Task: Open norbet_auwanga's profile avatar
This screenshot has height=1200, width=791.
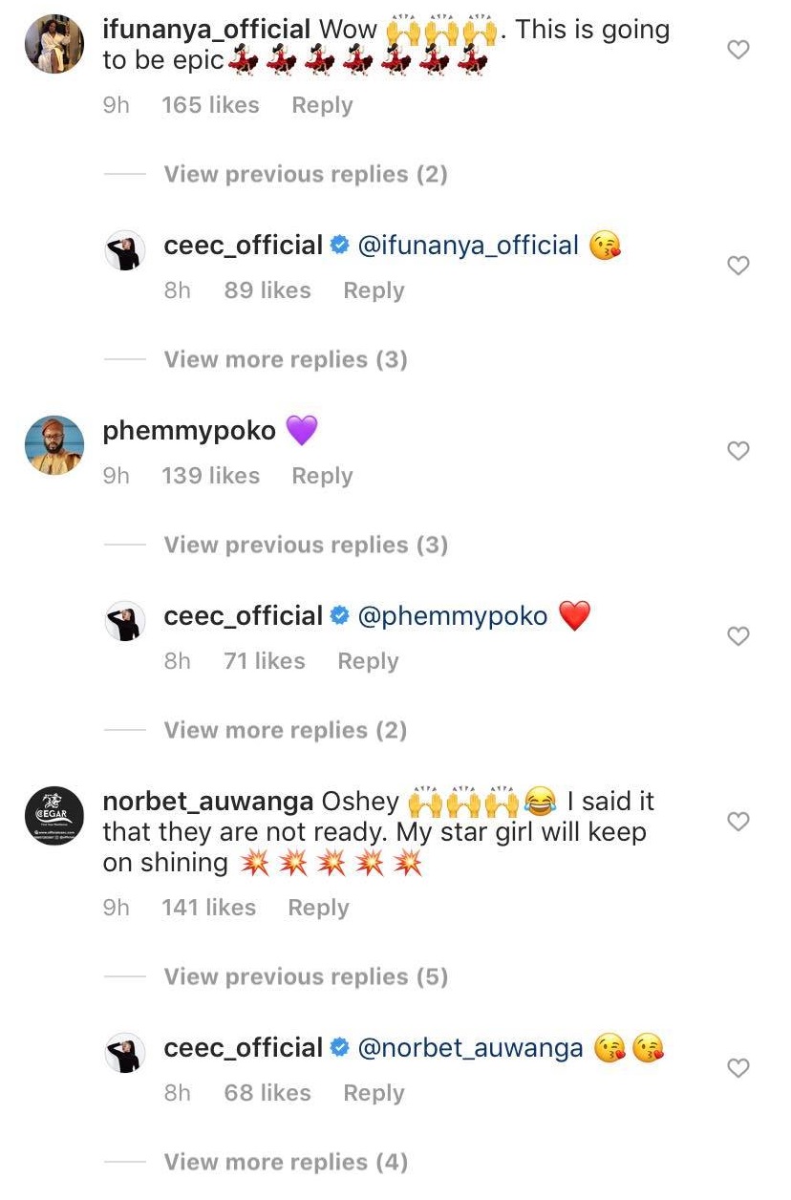Action: click(54, 815)
